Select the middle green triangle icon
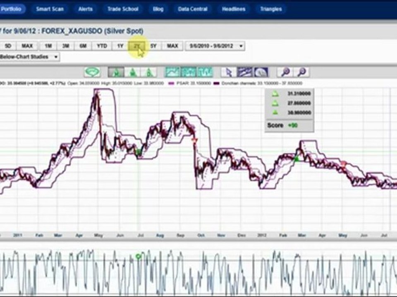 [x=133, y=73]
